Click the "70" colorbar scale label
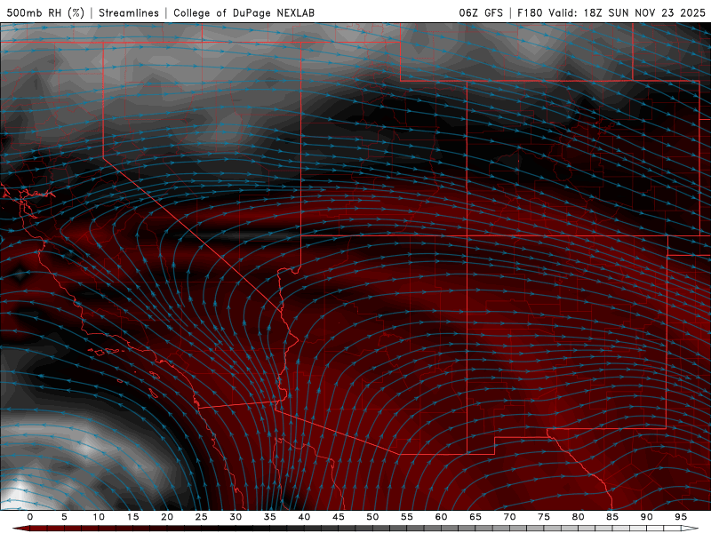Viewport: 711px width, 533px height. coord(509,517)
